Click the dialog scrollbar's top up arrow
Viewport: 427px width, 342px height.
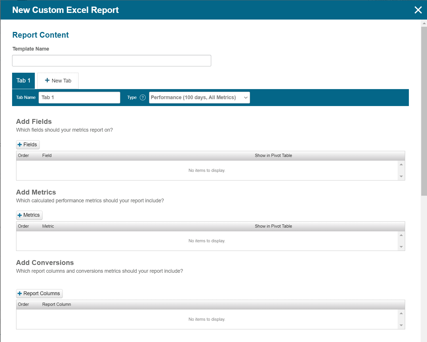[424, 23]
